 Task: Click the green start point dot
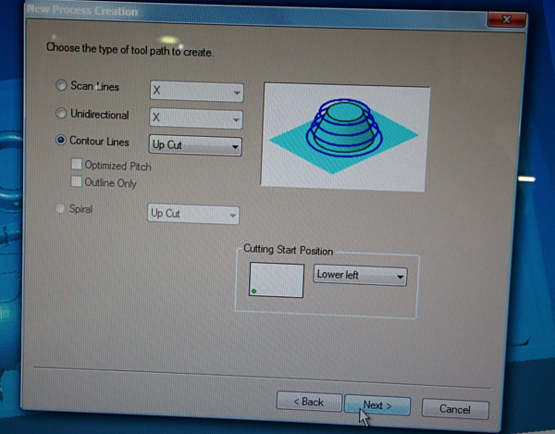coord(253,291)
